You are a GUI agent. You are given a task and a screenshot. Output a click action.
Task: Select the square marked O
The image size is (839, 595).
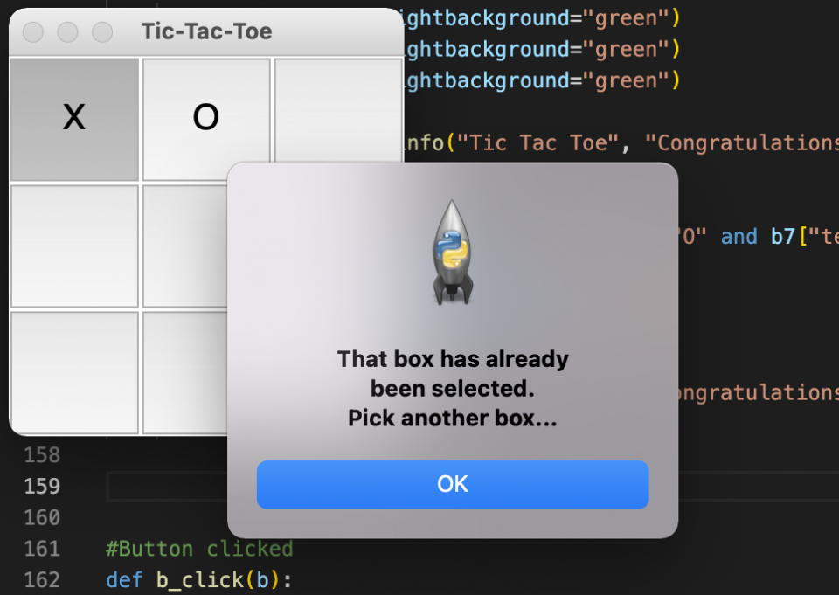point(206,119)
